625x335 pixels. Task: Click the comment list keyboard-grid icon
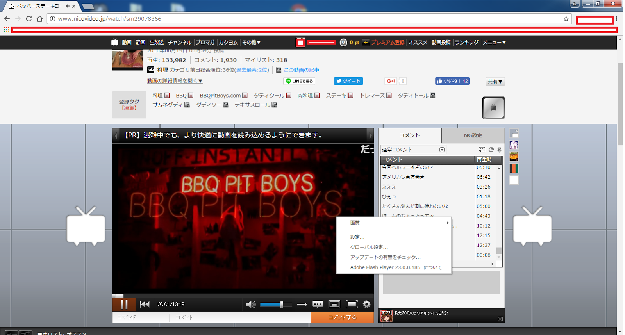482,150
